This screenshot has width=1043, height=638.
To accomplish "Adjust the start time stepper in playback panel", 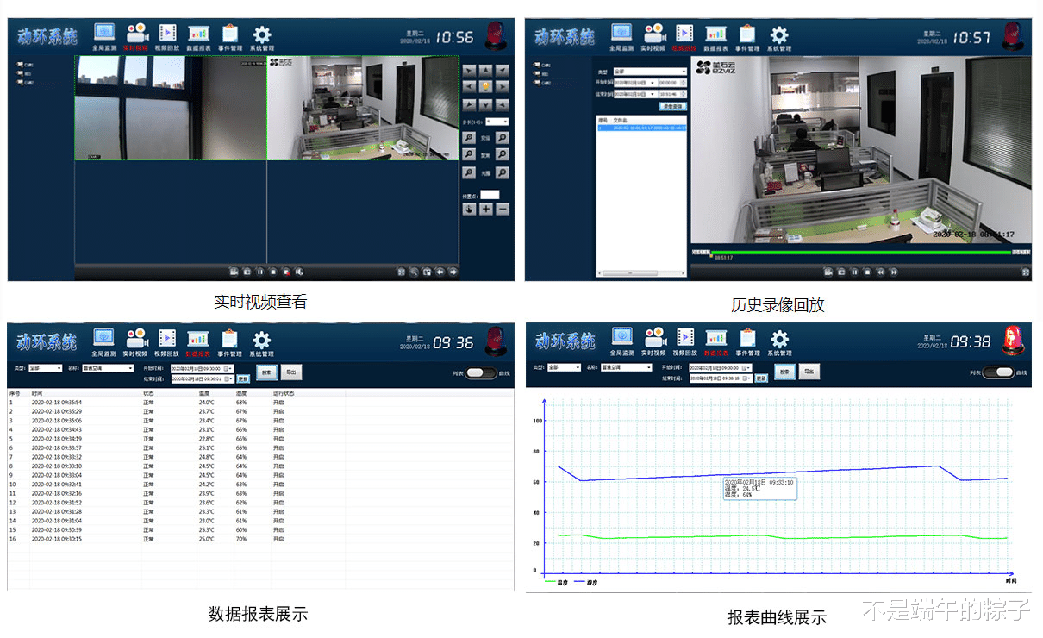I will pos(683,83).
